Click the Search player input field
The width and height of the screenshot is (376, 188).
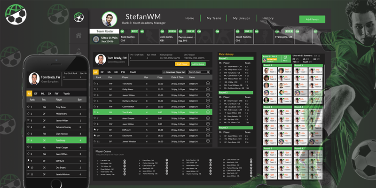point(199,72)
